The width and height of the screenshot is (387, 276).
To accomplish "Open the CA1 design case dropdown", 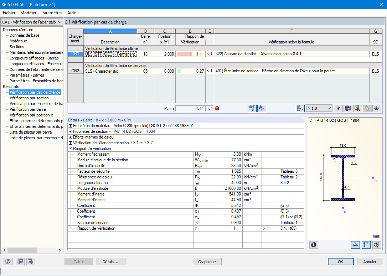I will 32,22.
